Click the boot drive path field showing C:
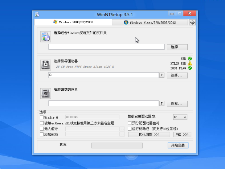This screenshot has height=169, width=225. pyautogui.click(x=103, y=75)
